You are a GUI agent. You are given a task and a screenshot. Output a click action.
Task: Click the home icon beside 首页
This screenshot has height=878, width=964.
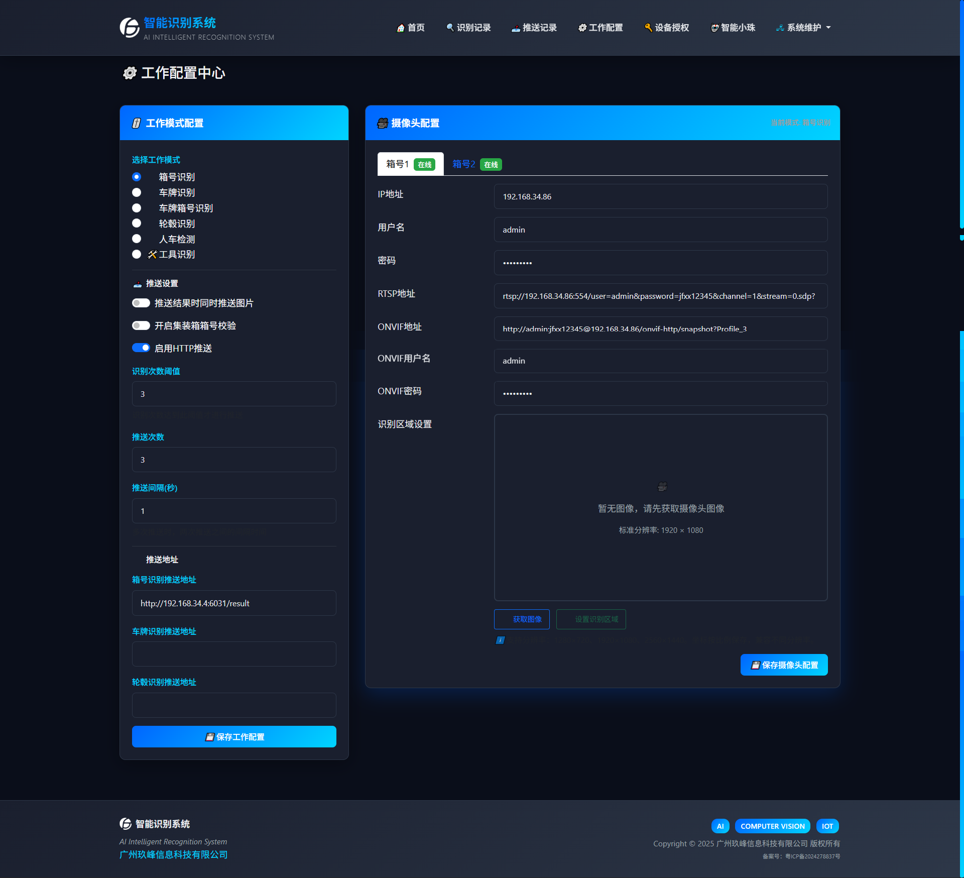pyautogui.click(x=401, y=28)
